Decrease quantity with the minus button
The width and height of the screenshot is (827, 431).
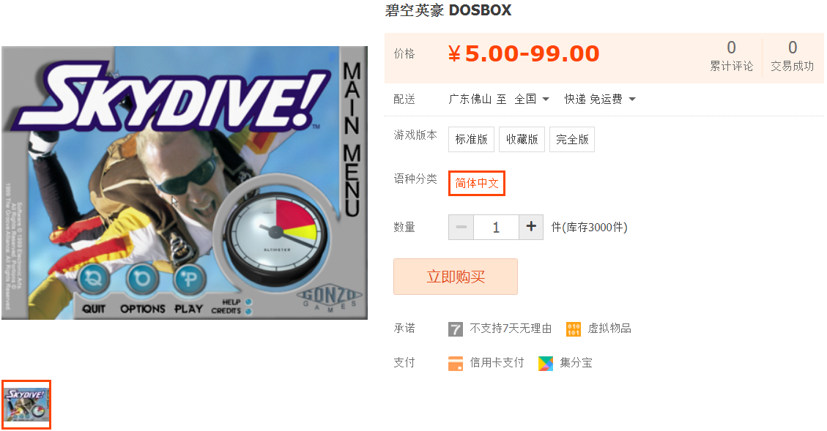[461, 227]
